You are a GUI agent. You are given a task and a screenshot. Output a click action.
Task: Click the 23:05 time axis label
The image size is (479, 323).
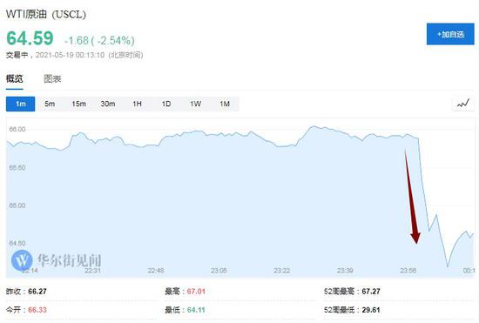point(219,271)
